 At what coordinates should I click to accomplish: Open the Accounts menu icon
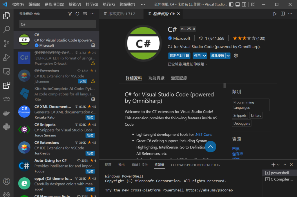click(x=7, y=181)
